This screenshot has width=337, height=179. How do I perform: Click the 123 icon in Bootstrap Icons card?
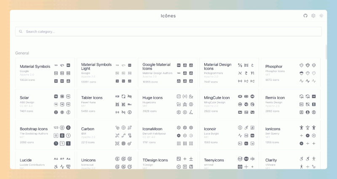pos(56,128)
